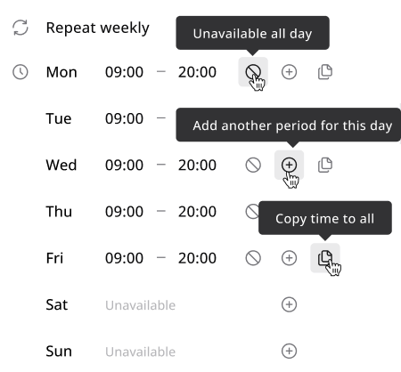Select Thursday's 09:00 start time field
The width and height of the screenshot is (401, 372).
coord(124,212)
